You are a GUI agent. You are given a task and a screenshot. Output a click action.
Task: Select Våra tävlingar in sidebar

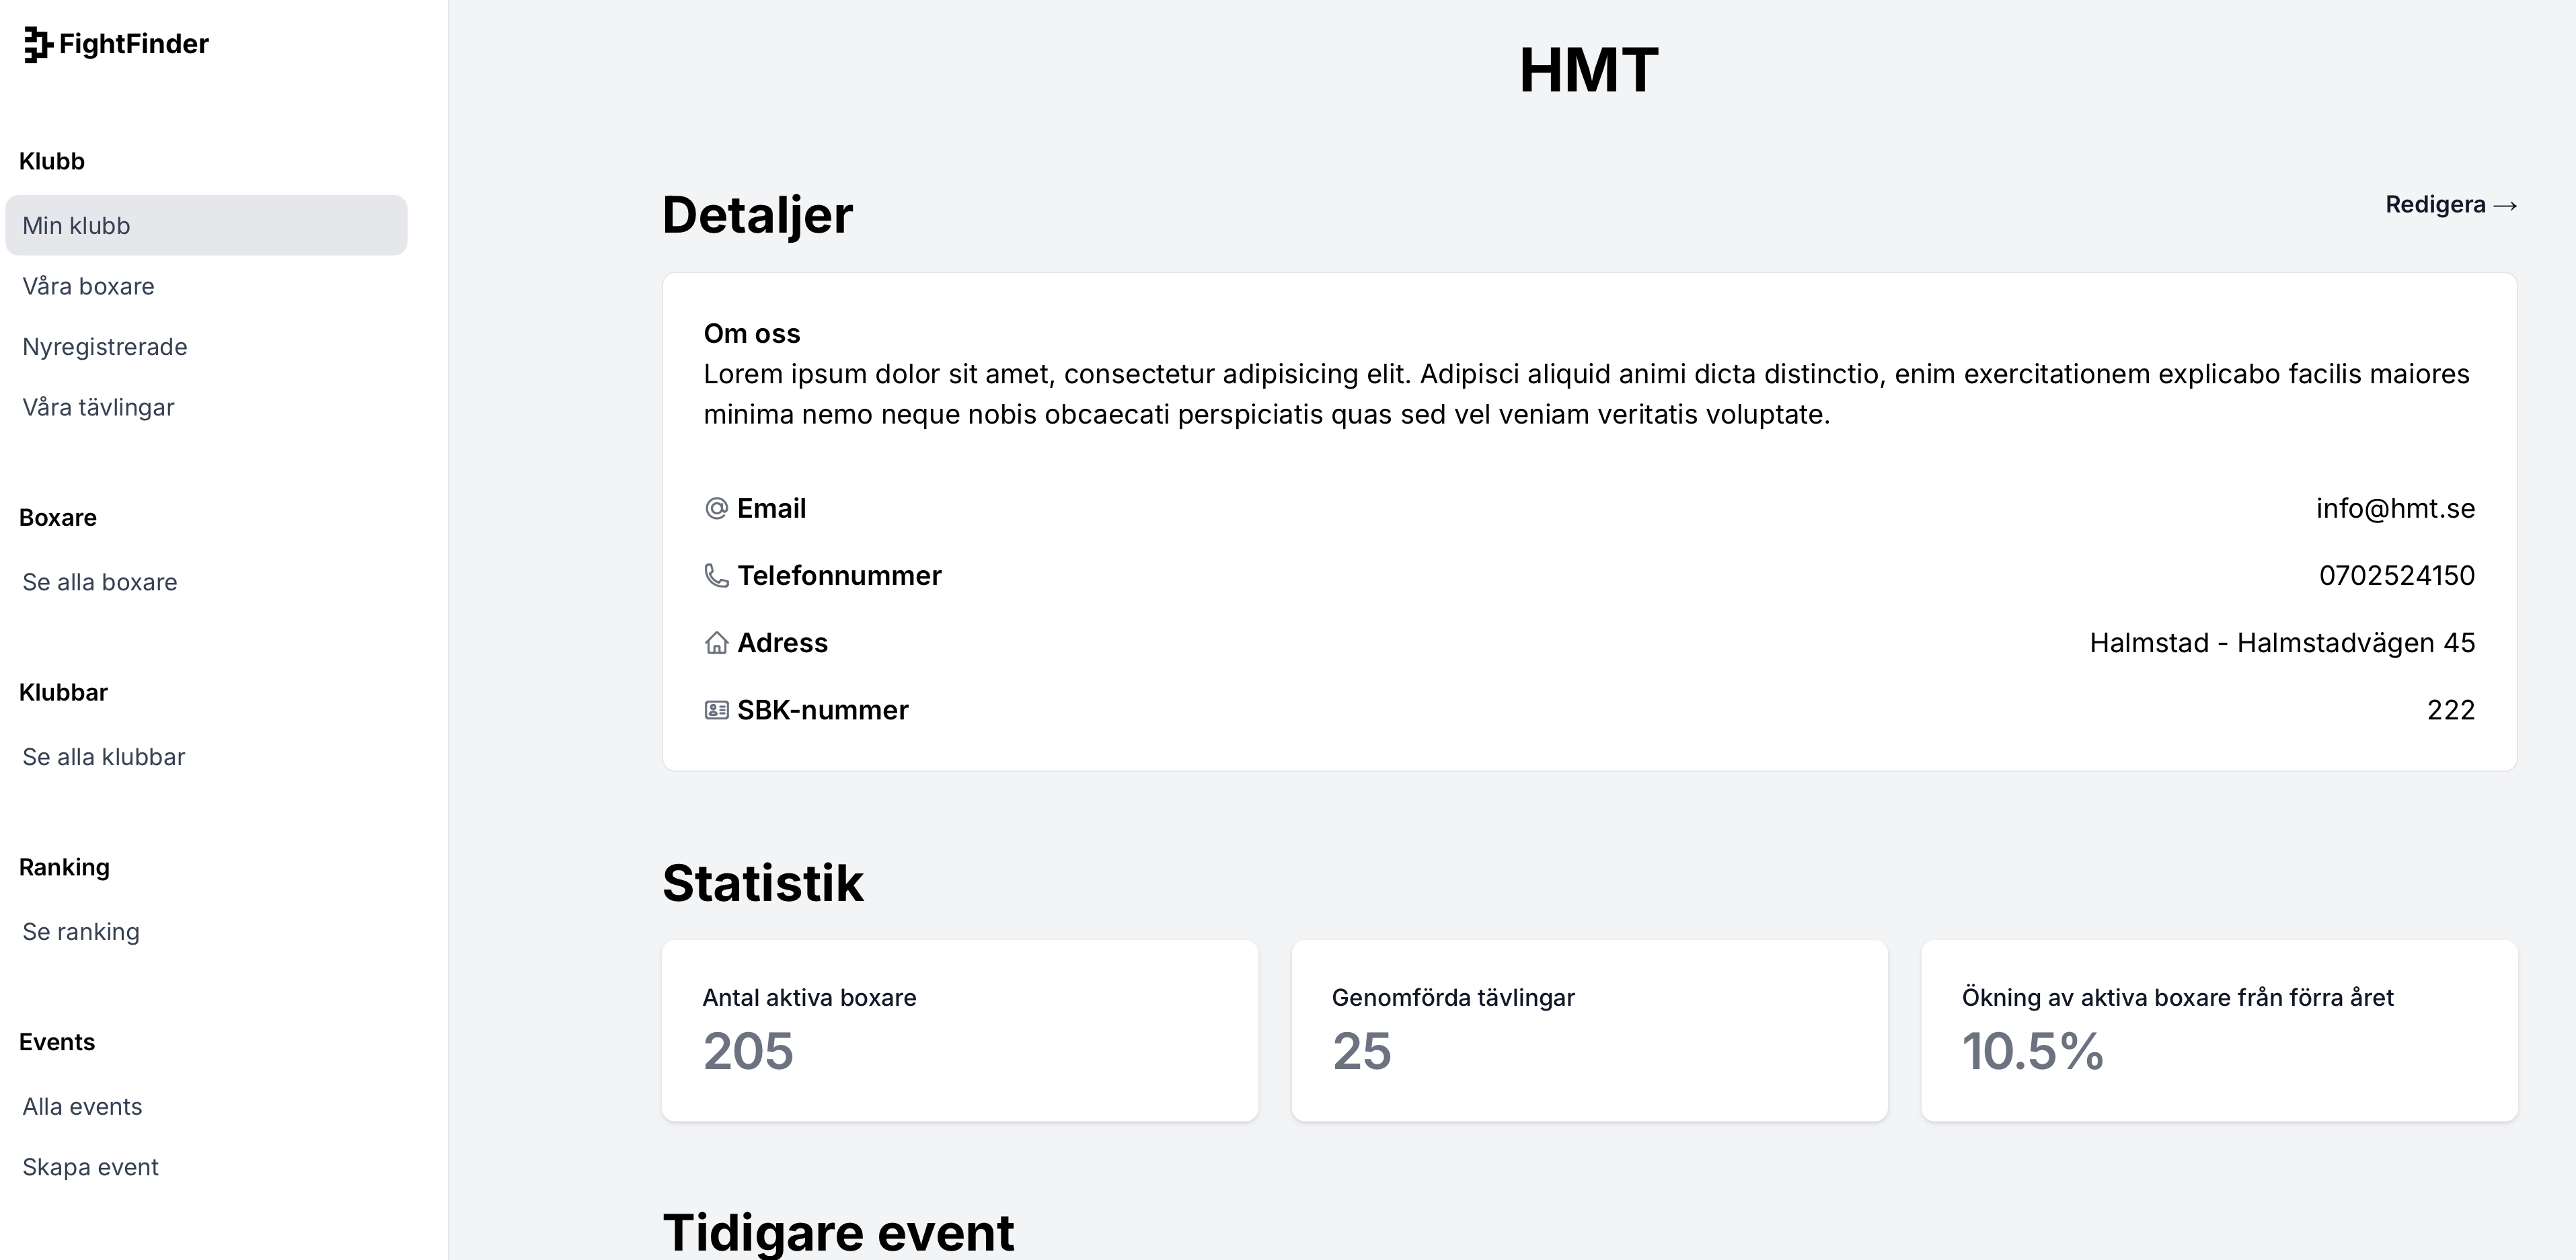tap(98, 407)
